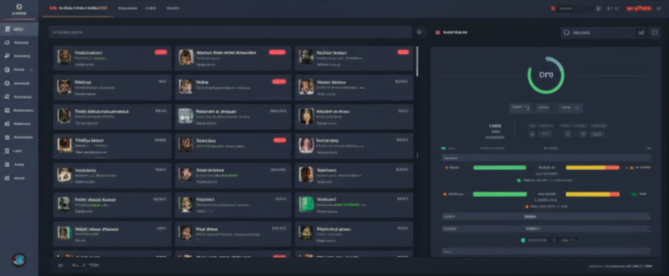Click the red badge on the first card, third column
Viewport: 669px width, 276px height.
[x=403, y=52]
